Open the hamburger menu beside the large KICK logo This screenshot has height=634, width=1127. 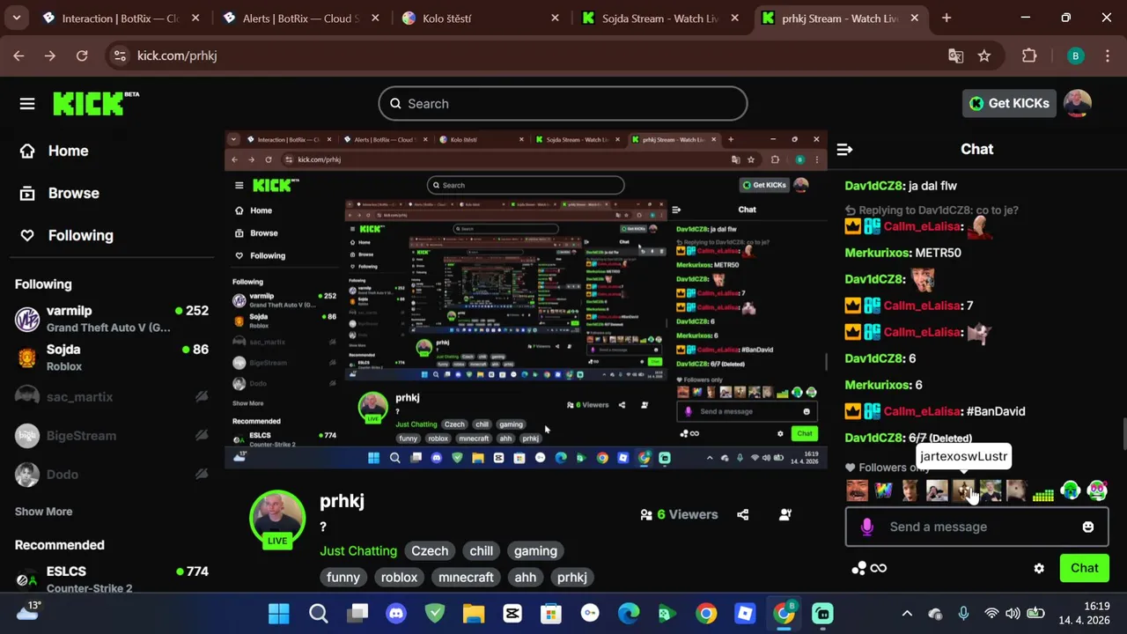27,104
